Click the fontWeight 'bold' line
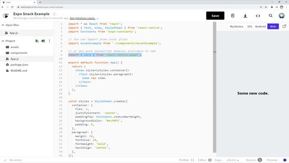This screenshot has height=163, width=289. coord(92,144)
